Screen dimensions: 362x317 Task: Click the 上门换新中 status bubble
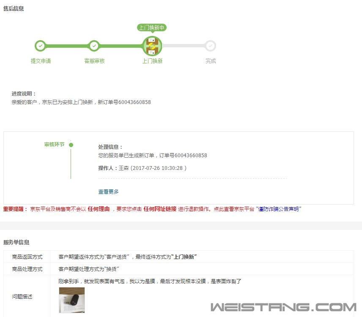click(x=152, y=28)
